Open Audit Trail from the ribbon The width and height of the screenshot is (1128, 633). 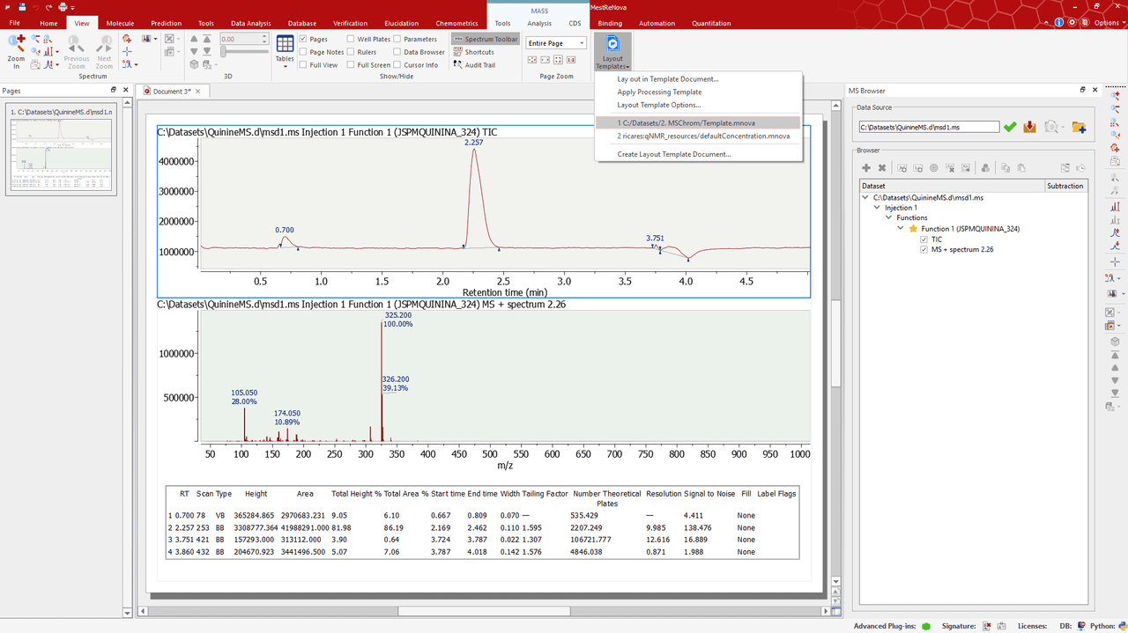point(474,65)
